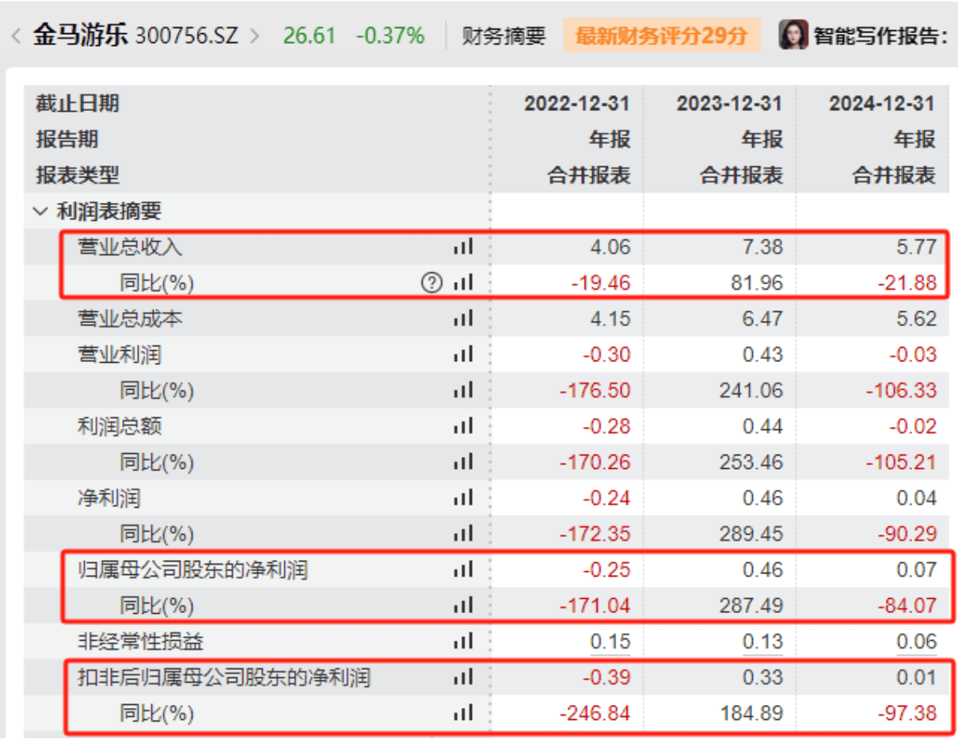Image resolution: width=958 pixels, height=739 pixels.
Task: Go to next stock with right arrow
Action: click(255, 36)
